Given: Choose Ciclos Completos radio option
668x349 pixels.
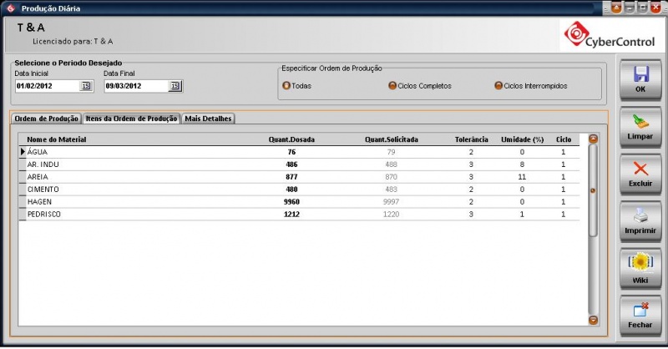Looking at the screenshot, I should [392, 85].
